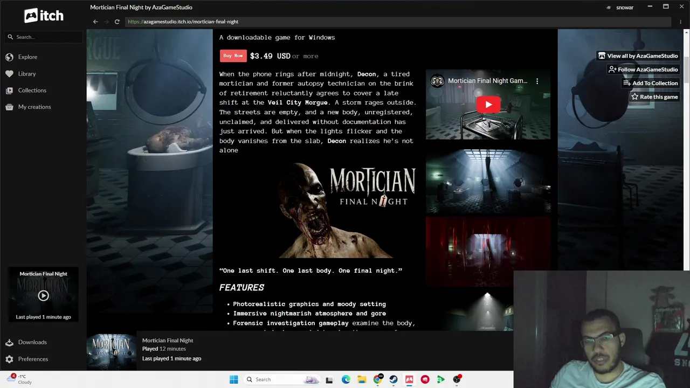Open the three-dot menu beside address bar
The width and height of the screenshot is (690, 388).
[x=681, y=22]
